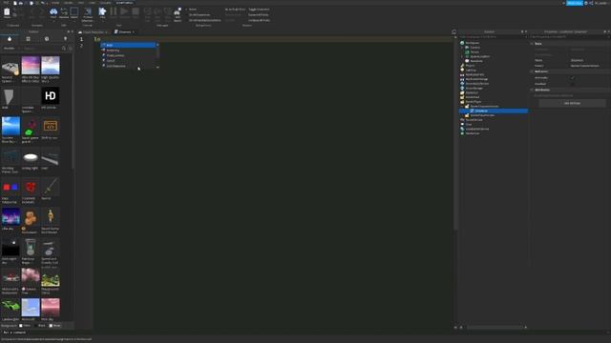Click the Toolbox search magnifier icon
The image size is (611, 343).
(64, 49)
